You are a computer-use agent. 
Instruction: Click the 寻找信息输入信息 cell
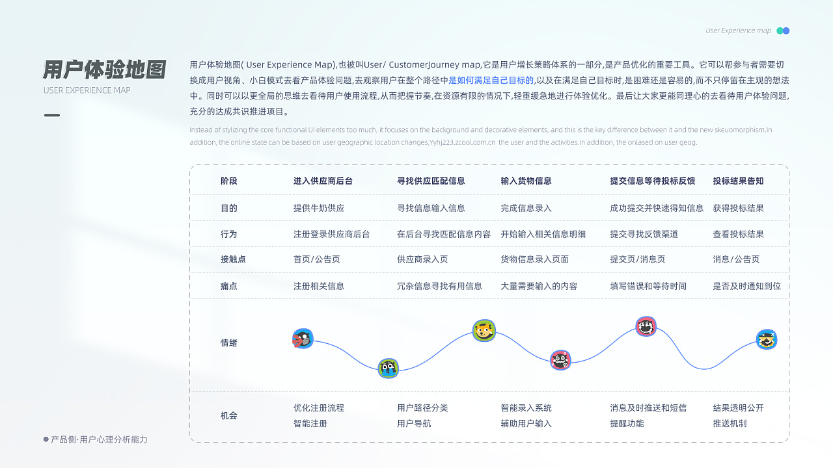[431, 208]
